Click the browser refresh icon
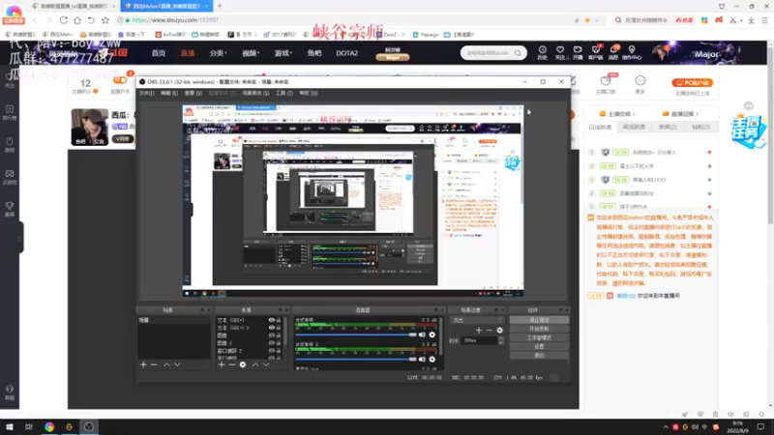 [63, 20]
